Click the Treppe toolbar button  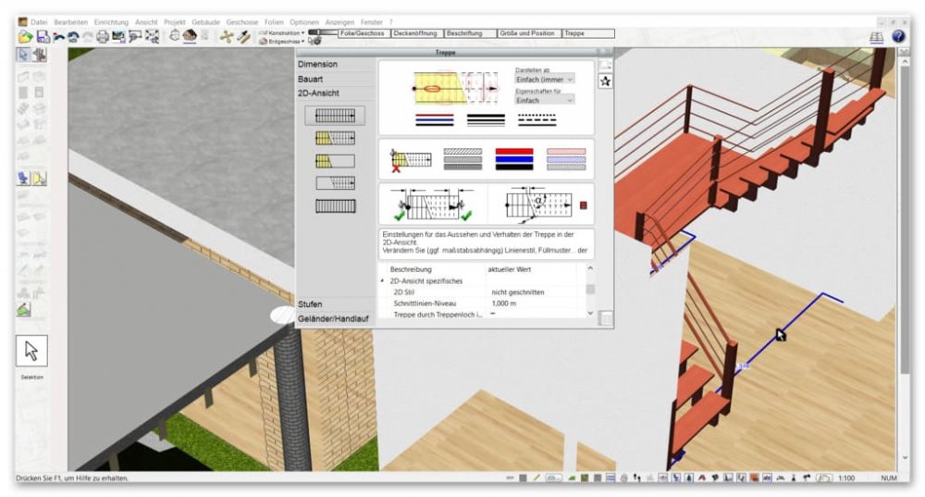point(588,33)
